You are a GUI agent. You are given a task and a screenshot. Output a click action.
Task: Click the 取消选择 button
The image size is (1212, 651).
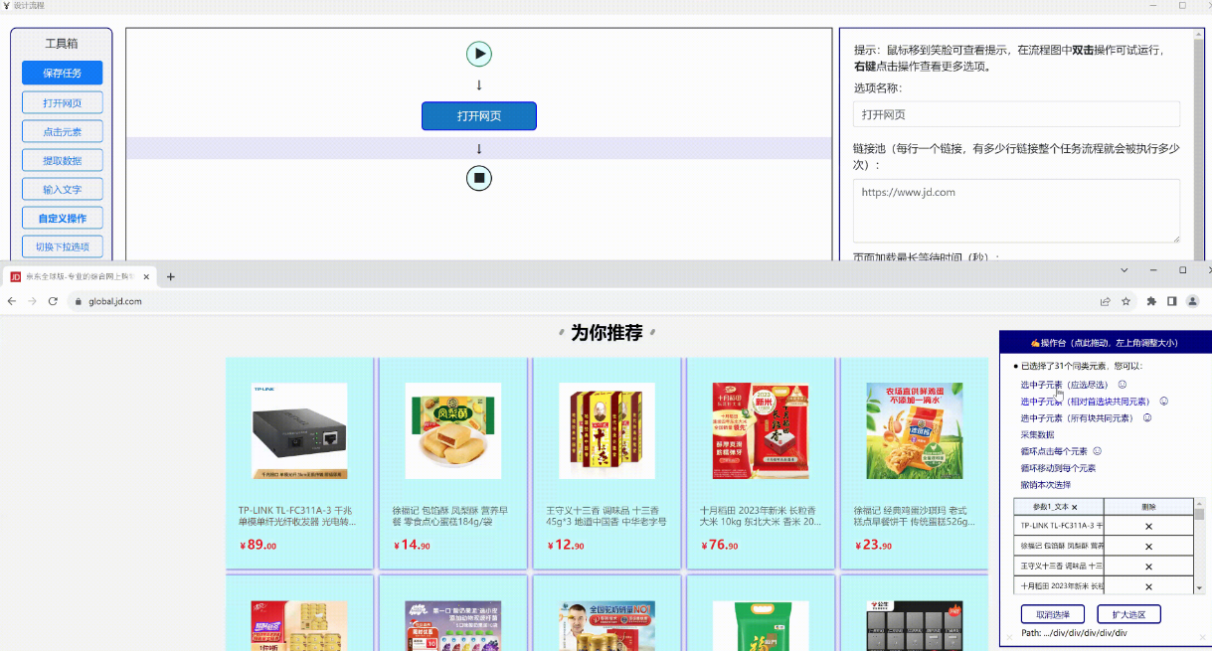point(1052,614)
